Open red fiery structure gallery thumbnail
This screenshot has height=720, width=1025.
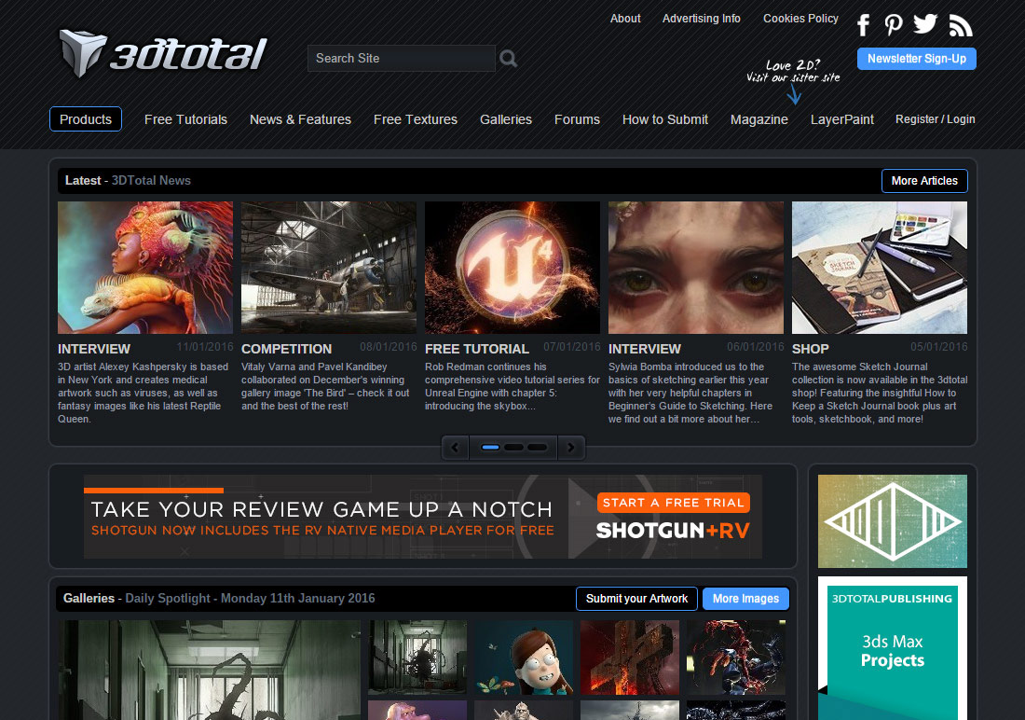tap(630, 658)
